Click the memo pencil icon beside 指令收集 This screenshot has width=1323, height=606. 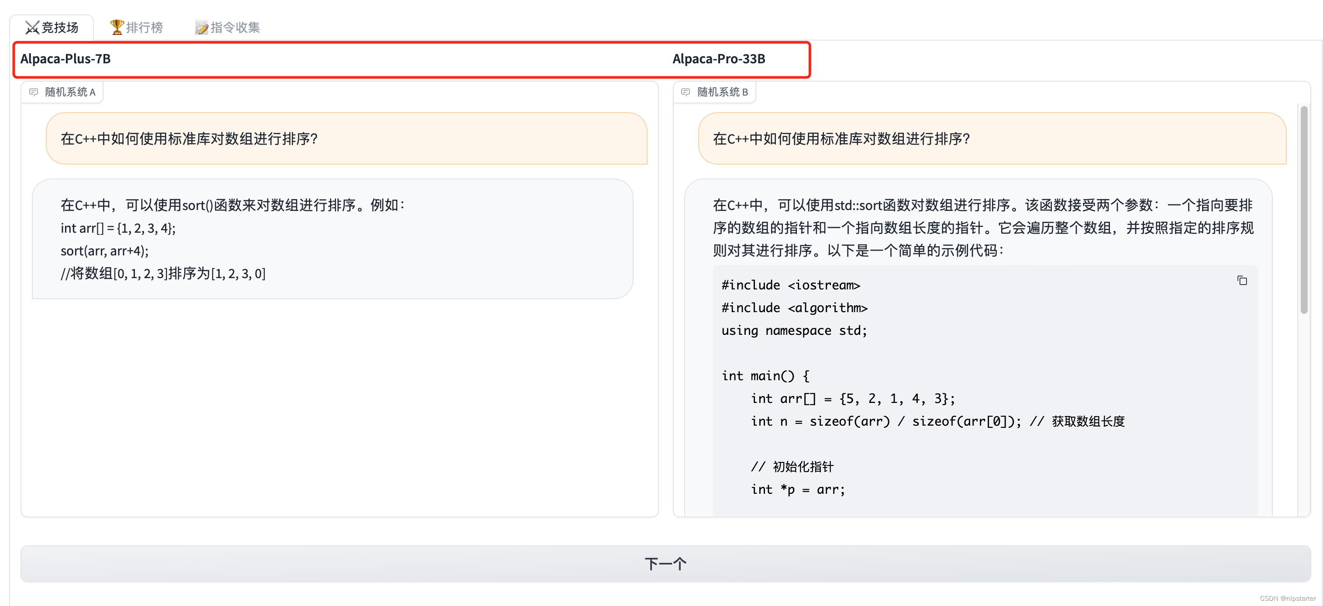(x=201, y=27)
